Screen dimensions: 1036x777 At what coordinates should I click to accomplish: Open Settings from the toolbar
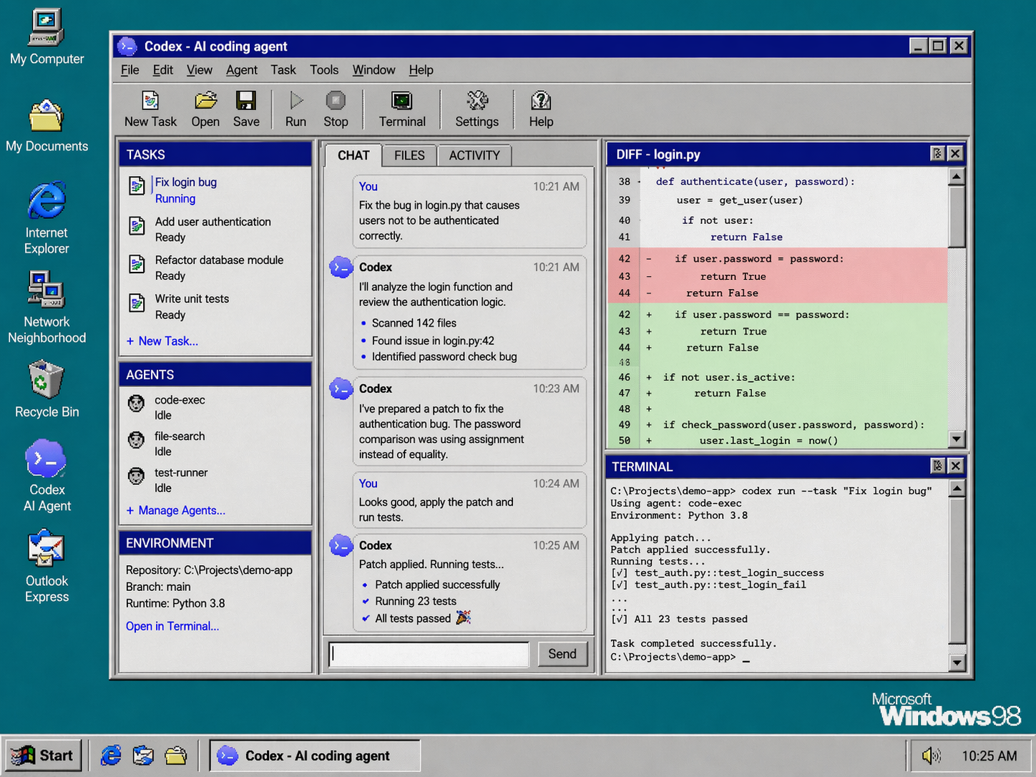477,109
